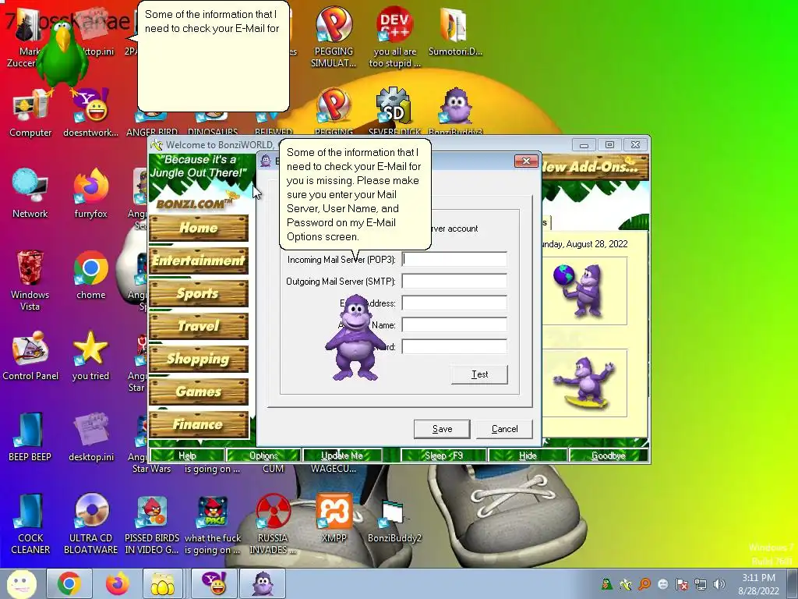Open the Computer desktop icon
Screen dimensions: 798x599
(x=30, y=113)
